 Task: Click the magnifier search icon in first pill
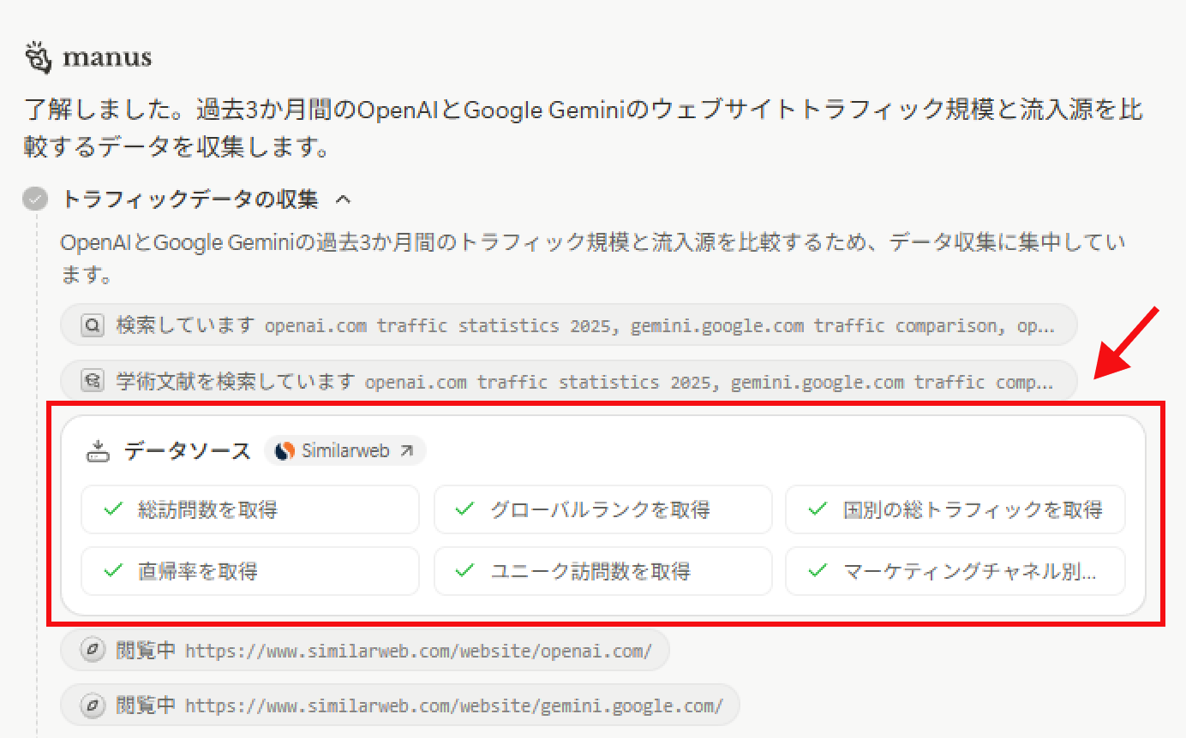pos(93,325)
